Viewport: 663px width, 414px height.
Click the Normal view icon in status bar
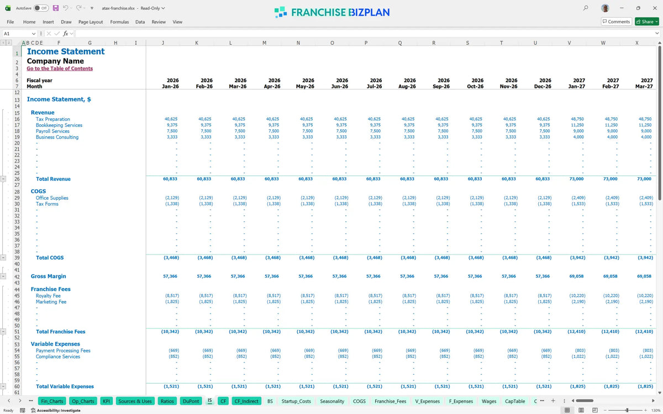(x=567, y=410)
